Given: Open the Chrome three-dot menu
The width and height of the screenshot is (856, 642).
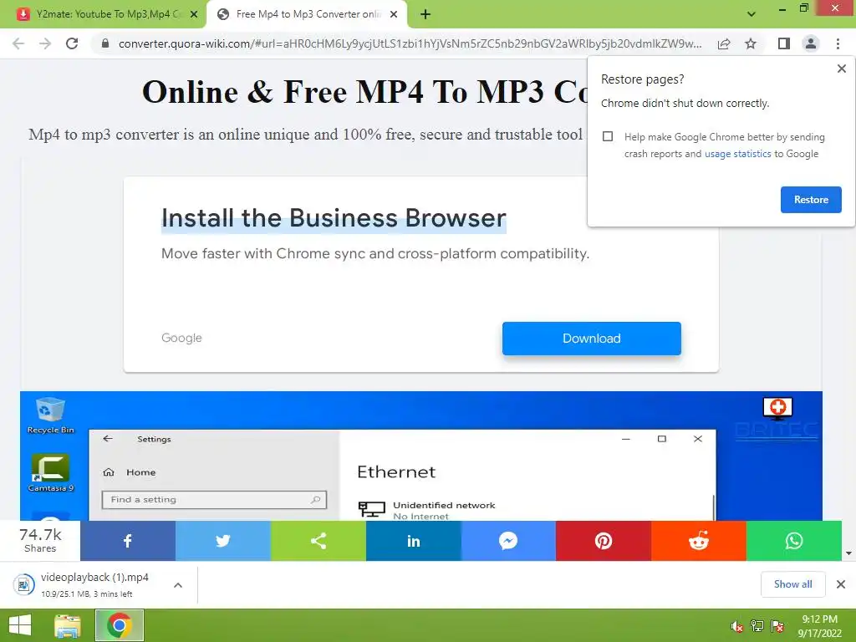Looking at the screenshot, I should [838, 43].
